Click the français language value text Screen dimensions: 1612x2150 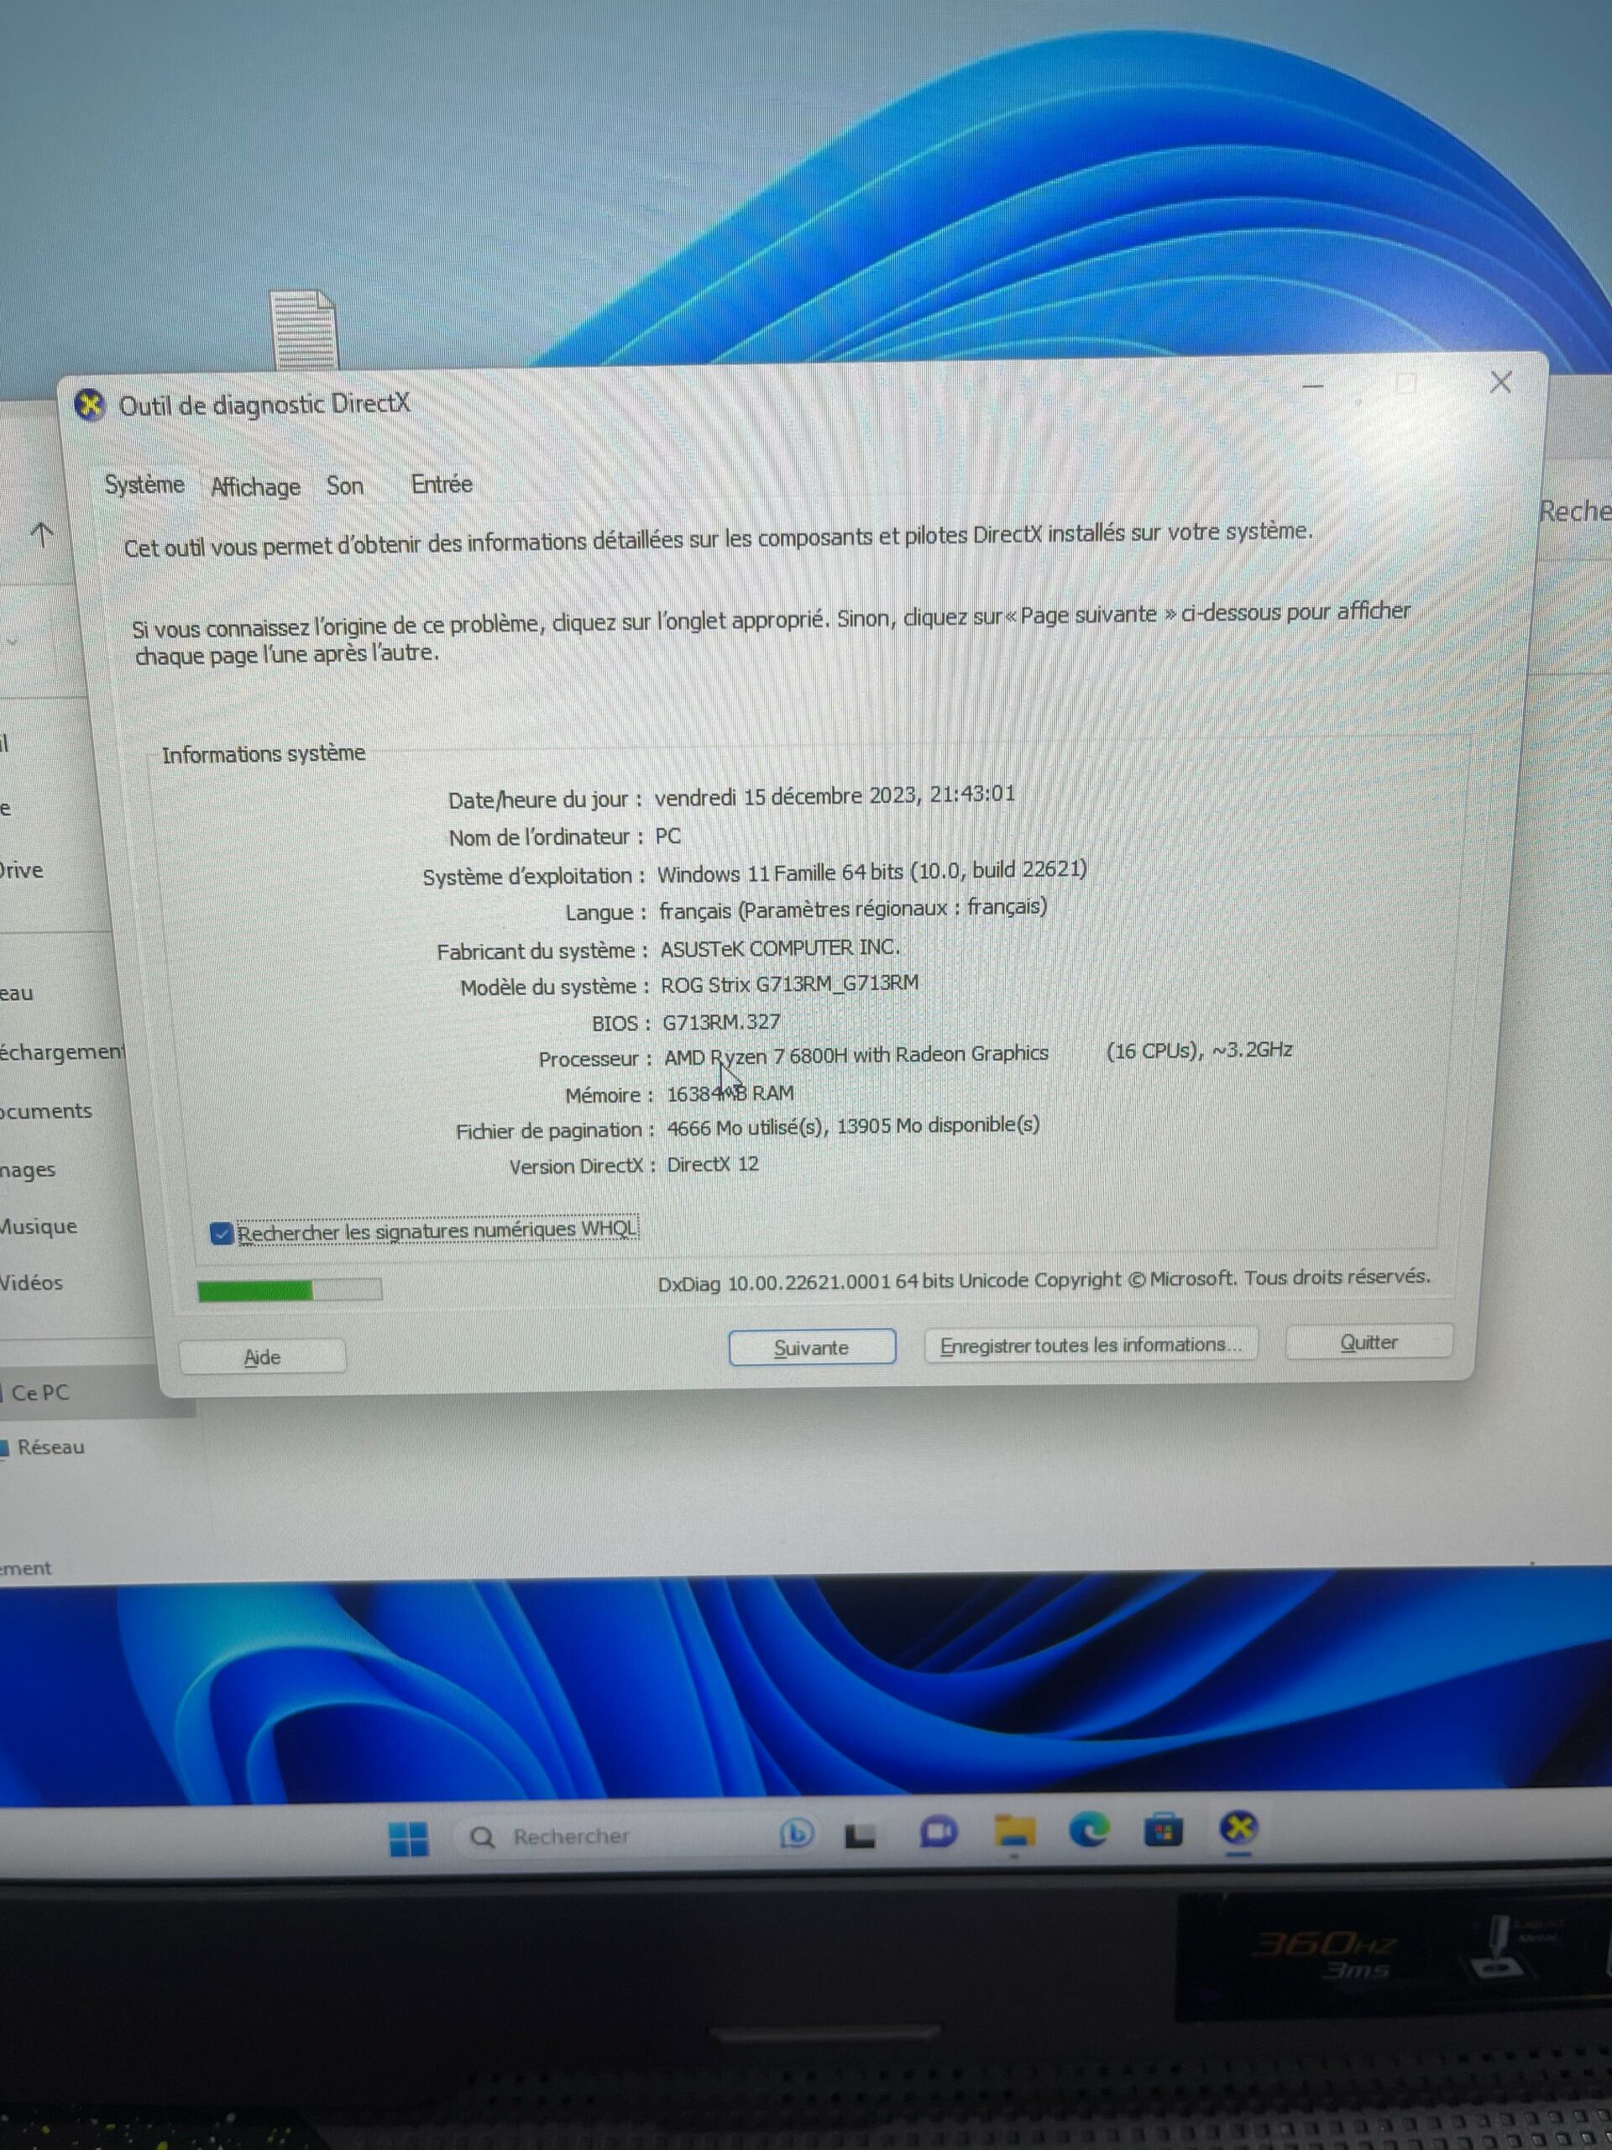(852, 909)
